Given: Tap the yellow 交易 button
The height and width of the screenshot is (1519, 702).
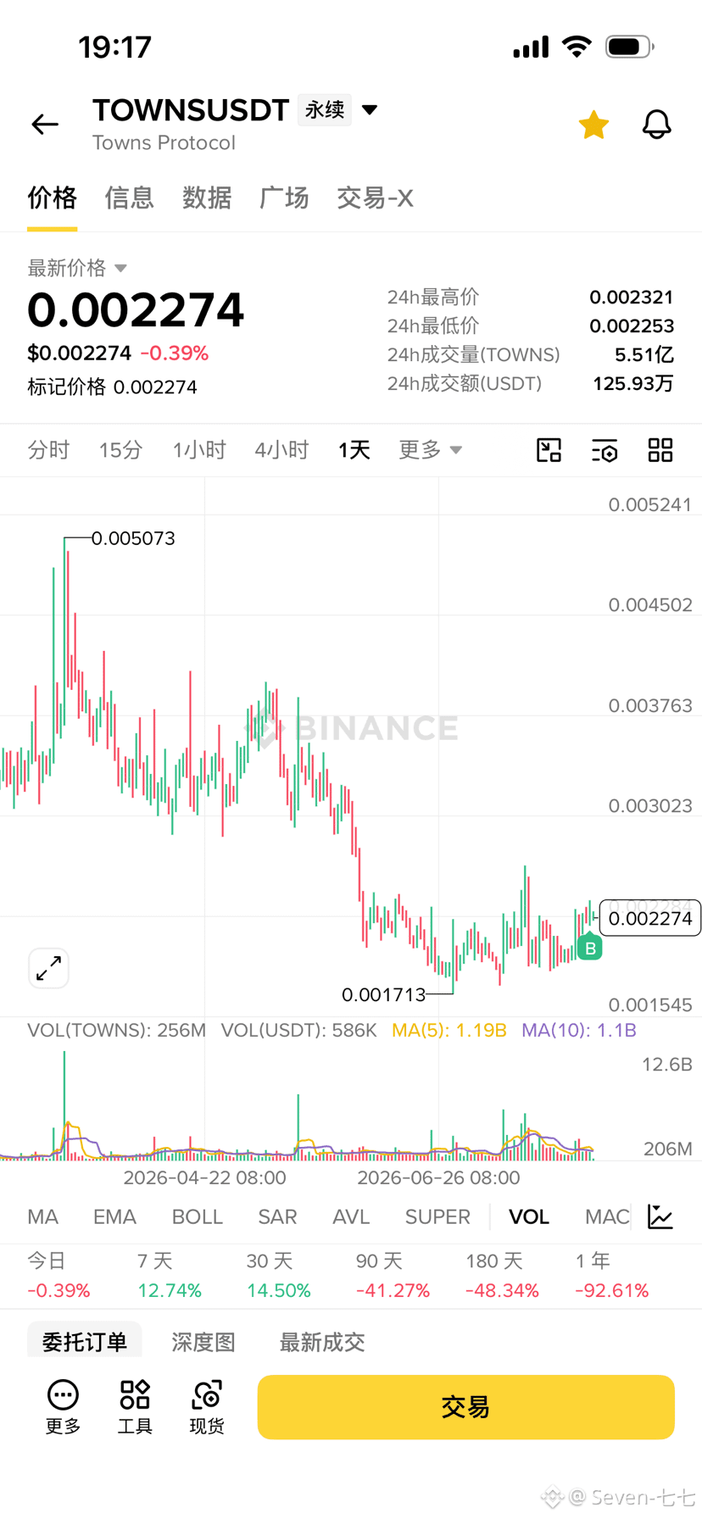Looking at the screenshot, I should (x=465, y=1407).
